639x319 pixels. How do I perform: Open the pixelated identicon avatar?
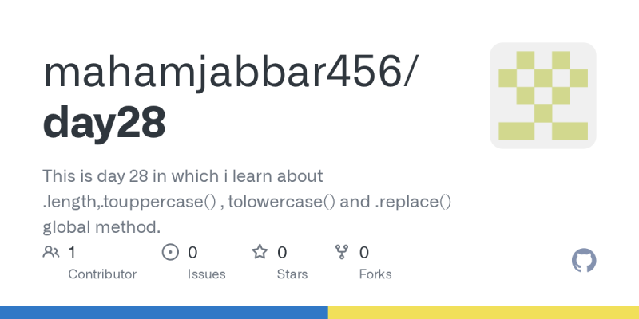pos(543,96)
